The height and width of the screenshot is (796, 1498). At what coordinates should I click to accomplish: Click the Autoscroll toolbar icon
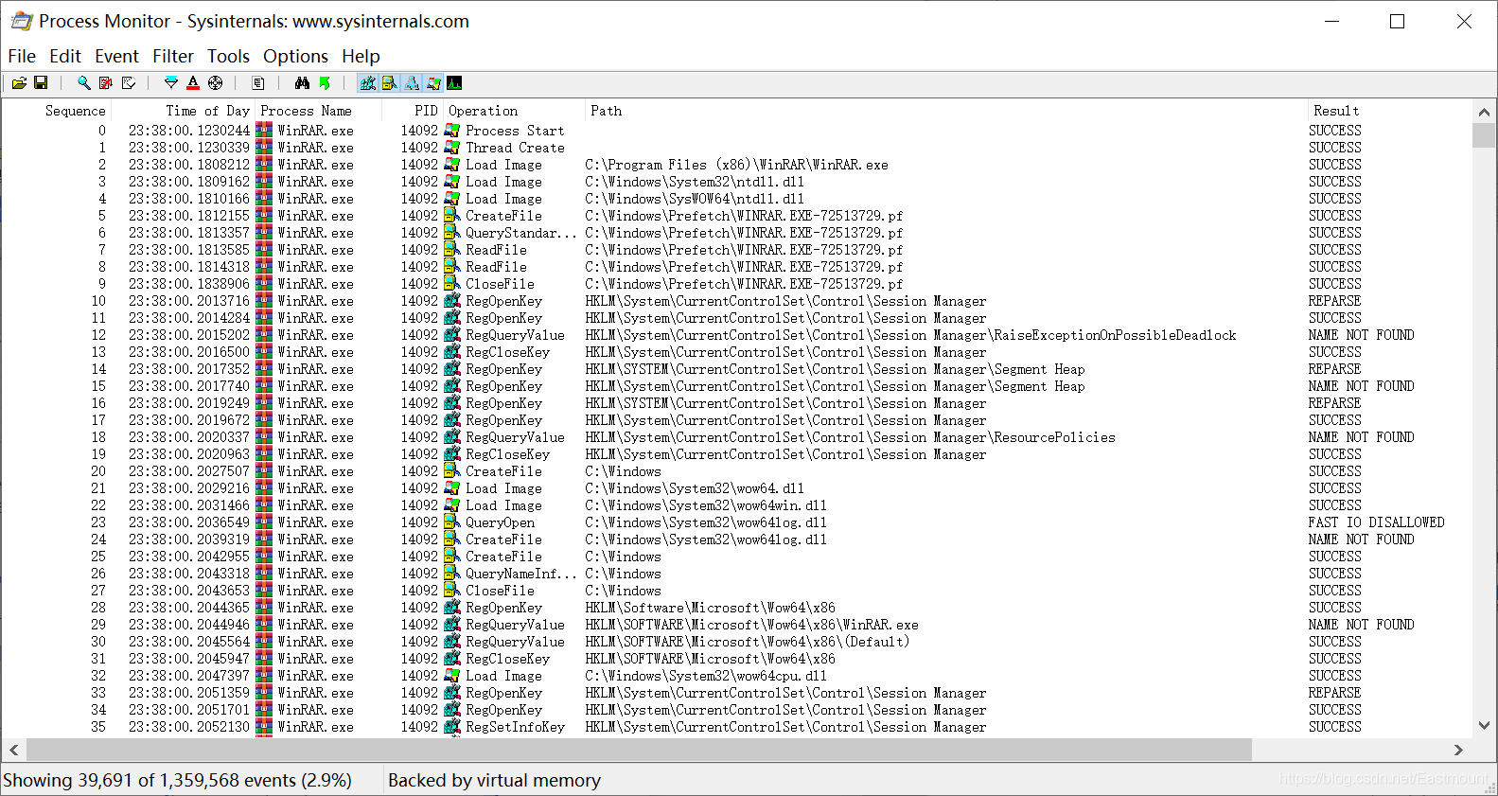coord(106,83)
